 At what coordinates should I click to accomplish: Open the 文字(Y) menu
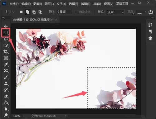point(61,4)
